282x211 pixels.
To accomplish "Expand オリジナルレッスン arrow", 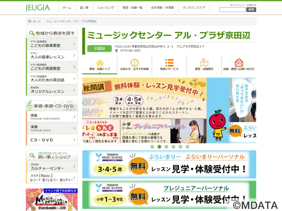I will (74, 90).
